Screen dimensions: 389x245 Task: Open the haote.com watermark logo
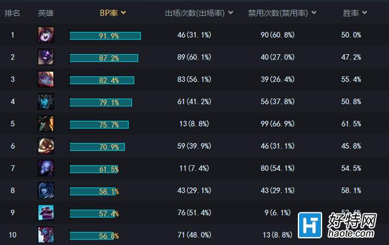337,226
